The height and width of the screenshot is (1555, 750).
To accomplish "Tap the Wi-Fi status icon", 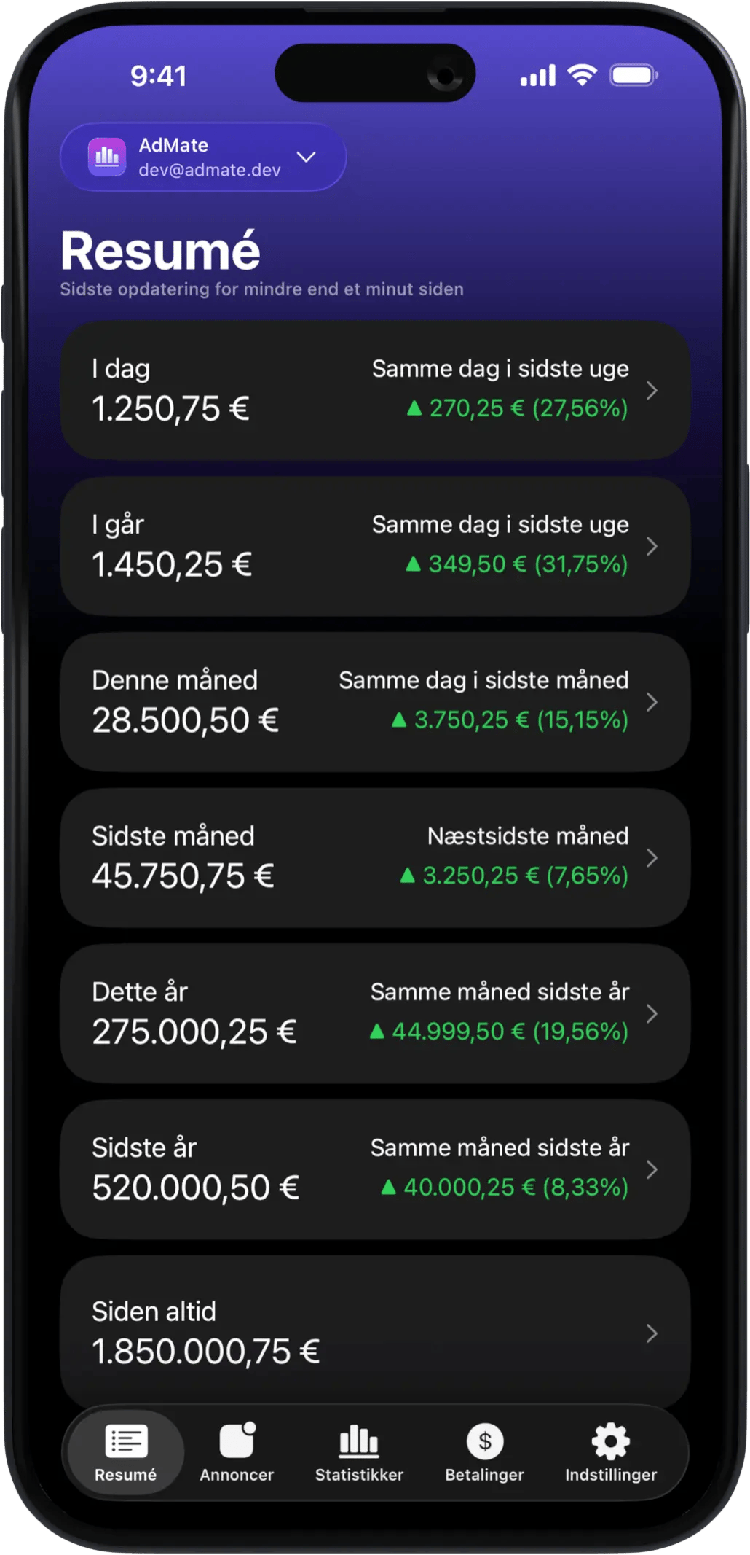I will [582, 74].
